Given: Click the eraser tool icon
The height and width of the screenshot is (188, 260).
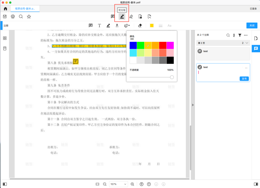Looking at the screenshot, I should click(x=140, y=25).
